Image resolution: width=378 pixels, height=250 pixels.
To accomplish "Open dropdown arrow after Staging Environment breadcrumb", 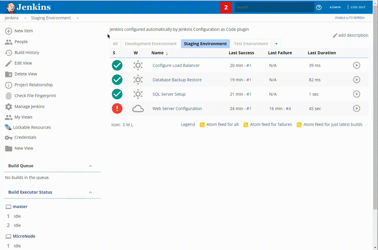I will [x=78, y=18].
